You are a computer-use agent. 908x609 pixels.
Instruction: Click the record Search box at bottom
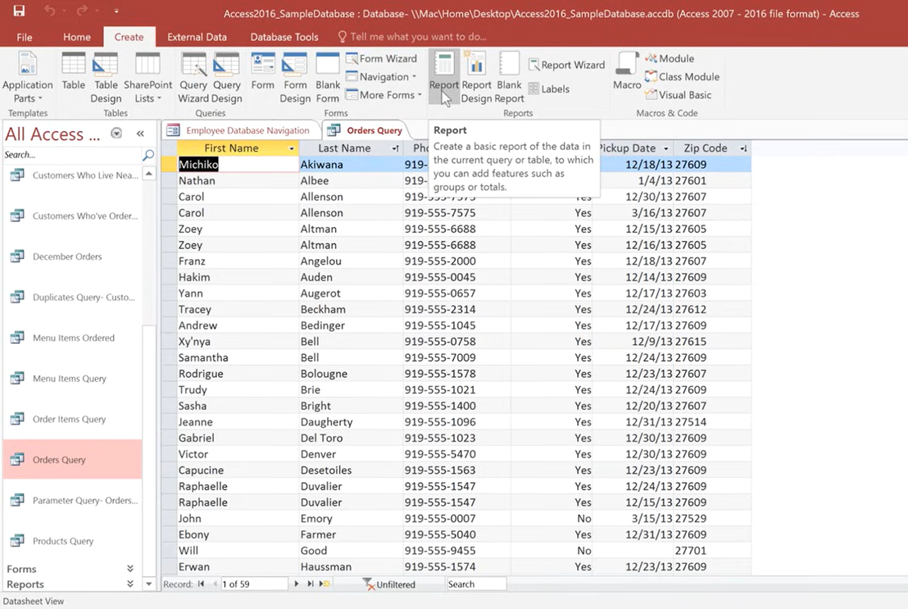(x=475, y=584)
